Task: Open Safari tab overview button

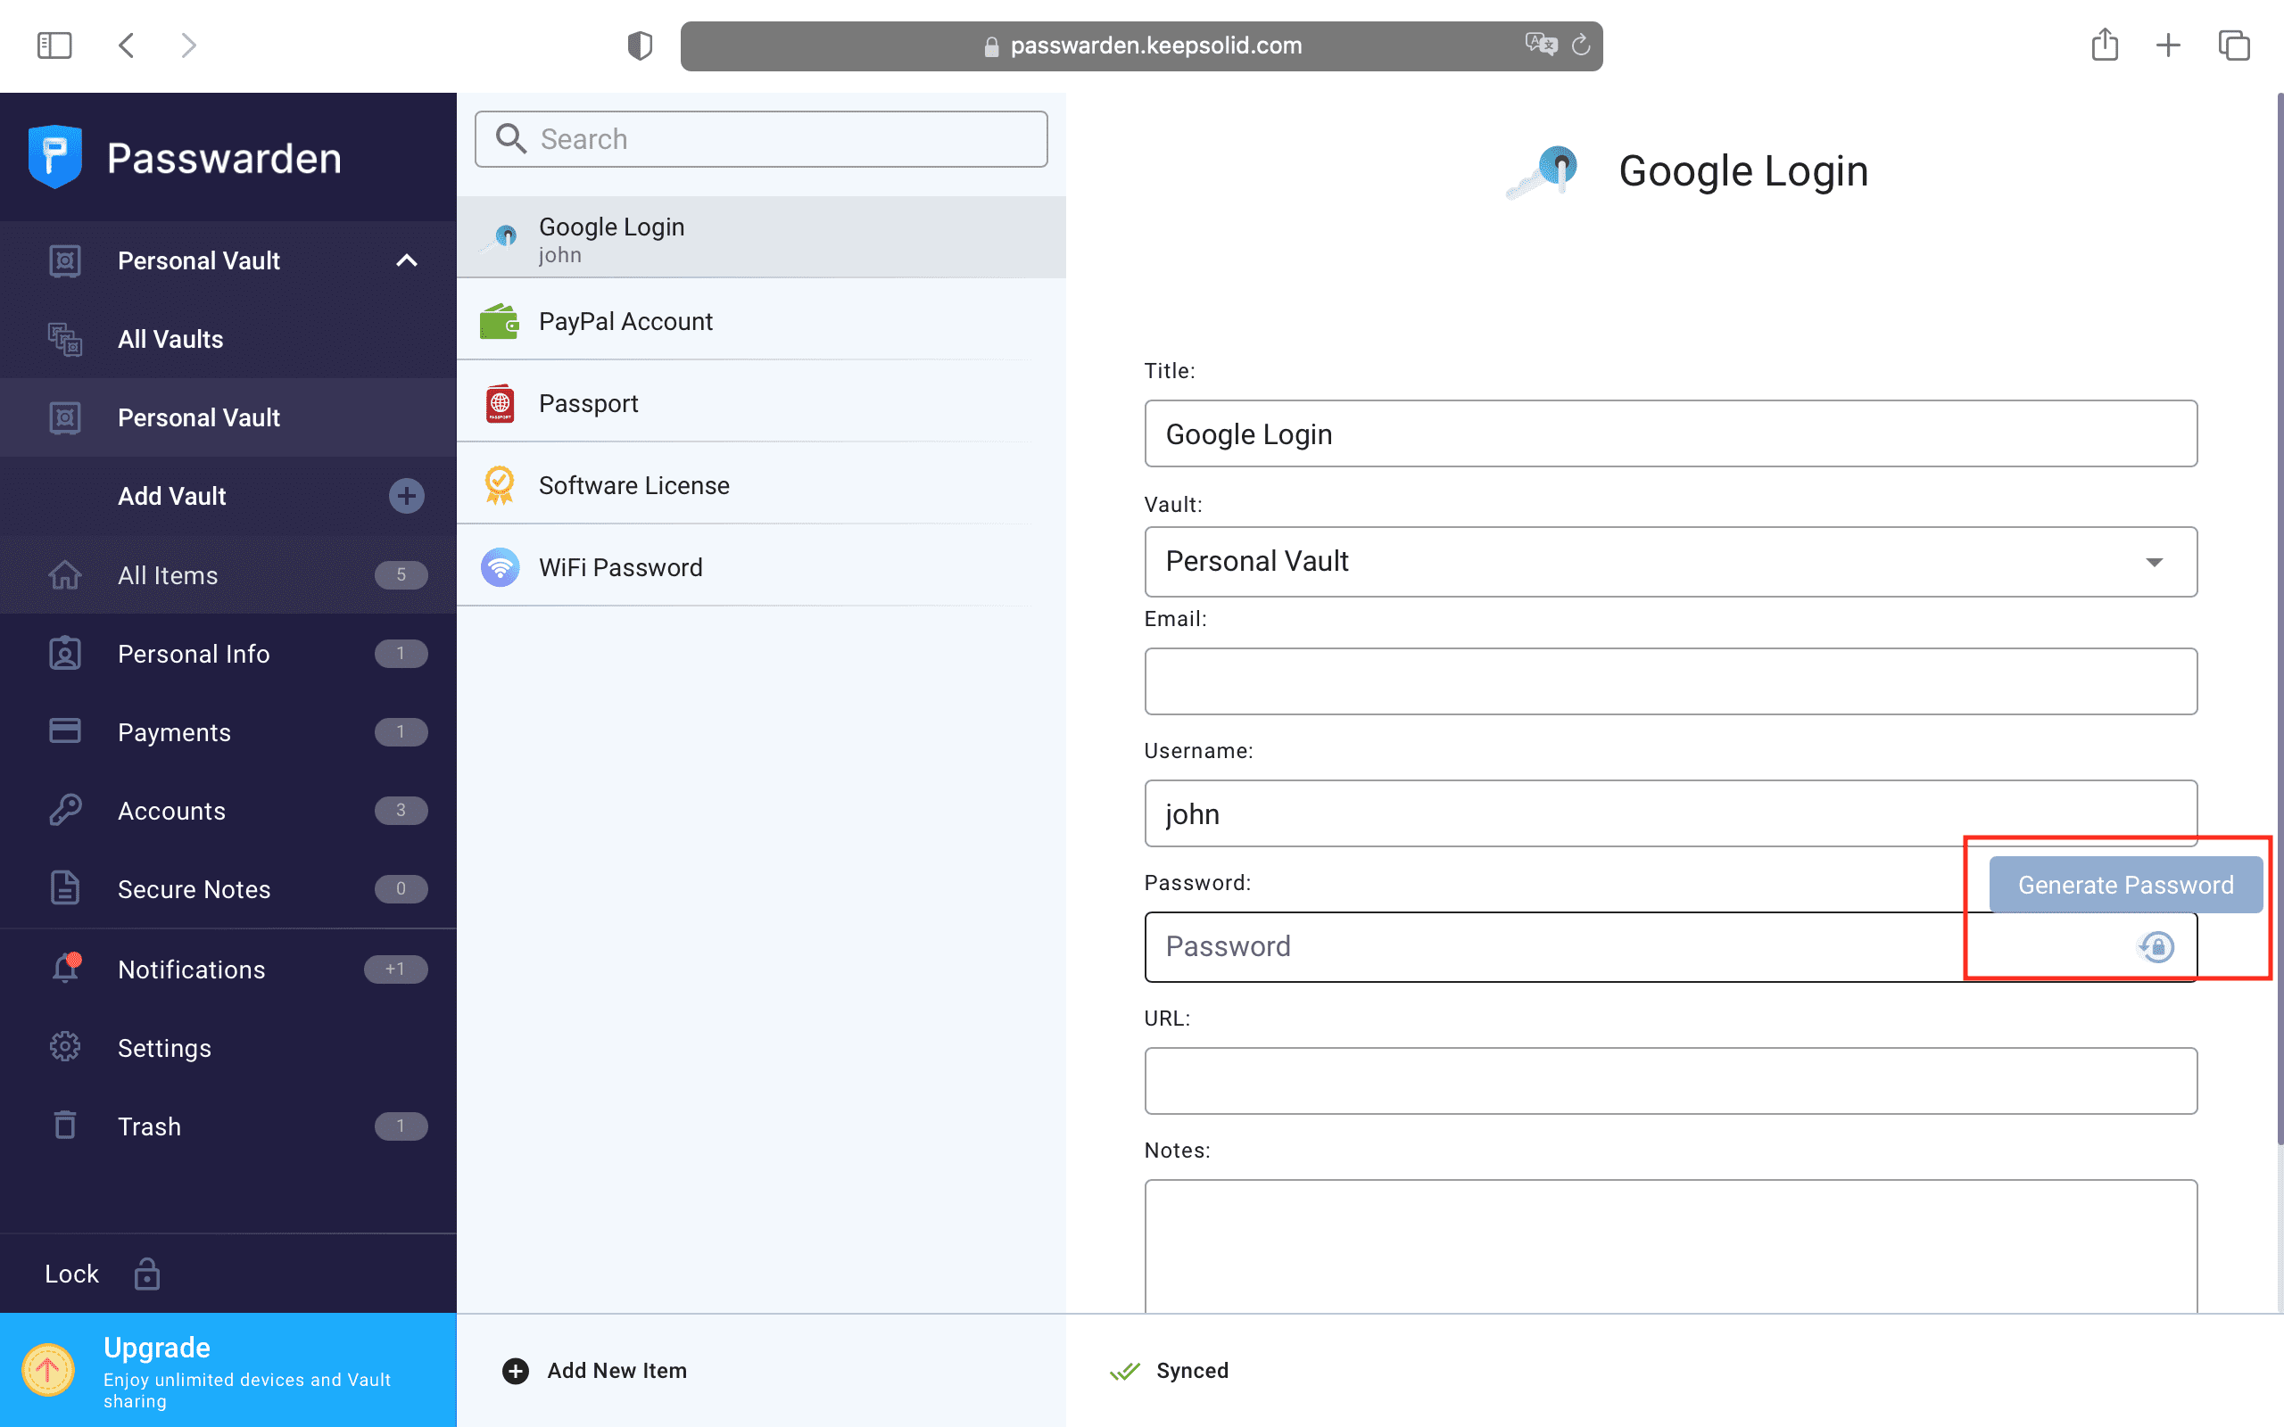Action: pyautogui.click(x=2233, y=45)
